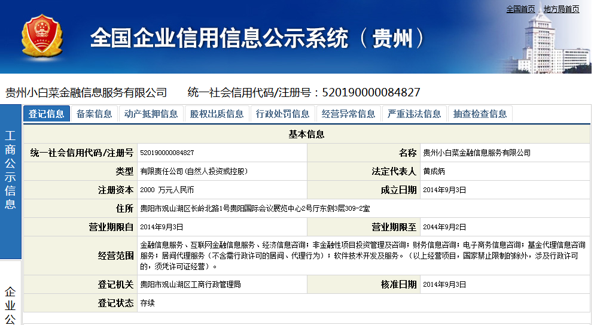Image resolution: width=594 pixels, height=325 pixels.
Task: Click the 营业期限至 value 2044年9月2日
Action: click(444, 227)
